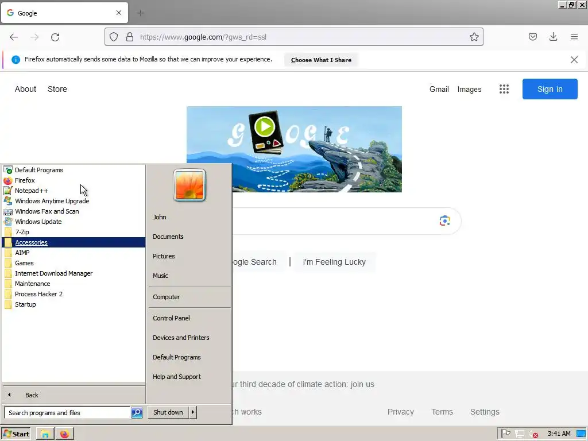Expand the 7-Zip folder
Viewport: 588px width, 441px height.
(x=73, y=232)
